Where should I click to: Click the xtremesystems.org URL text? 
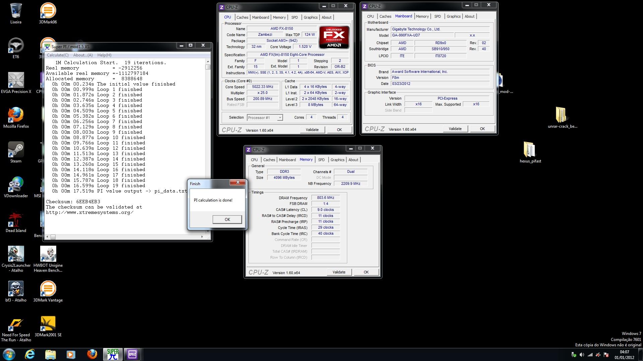pos(89,213)
